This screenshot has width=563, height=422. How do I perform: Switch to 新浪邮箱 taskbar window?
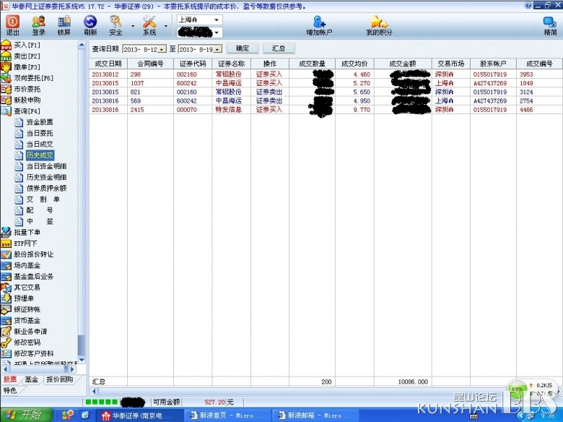[316, 415]
